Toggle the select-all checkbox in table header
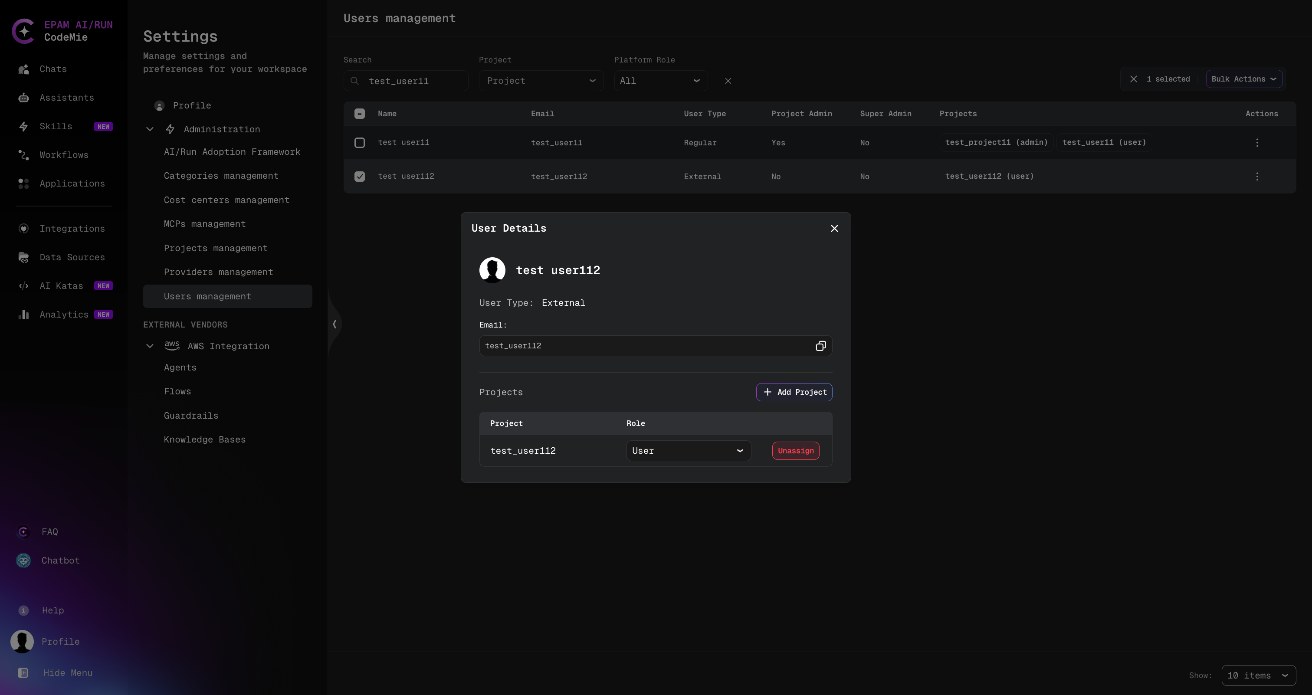 pos(360,114)
